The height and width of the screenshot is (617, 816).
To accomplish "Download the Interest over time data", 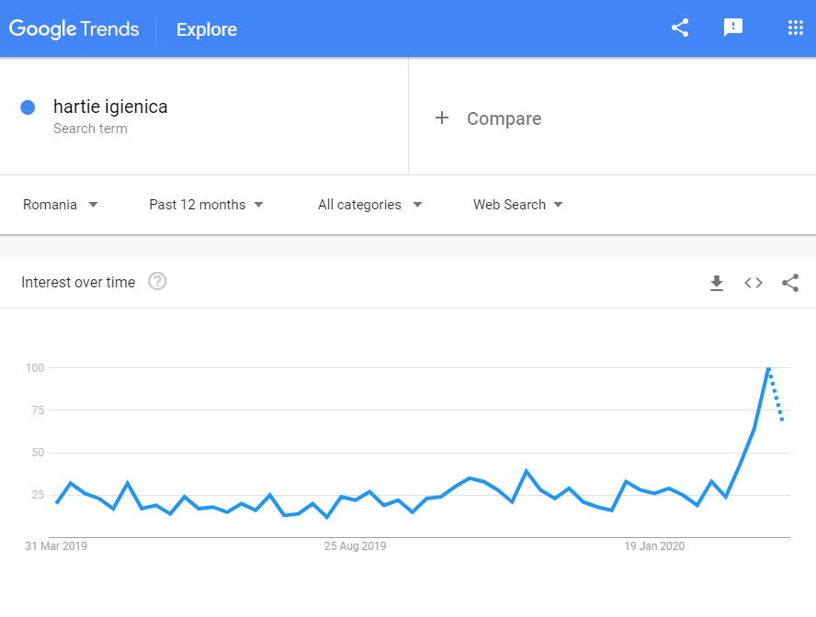I will click(x=717, y=283).
